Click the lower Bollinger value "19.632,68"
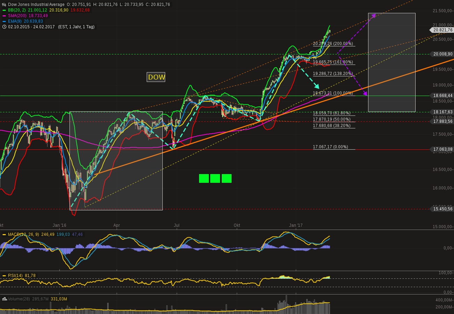Screen dimensions: 454x314 [80, 10]
